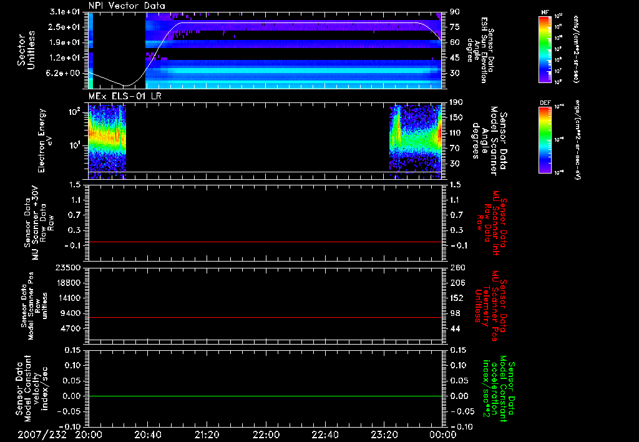Click the 45 degree sun elevation tick
The image size is (639, 442).
pos(455,58)
